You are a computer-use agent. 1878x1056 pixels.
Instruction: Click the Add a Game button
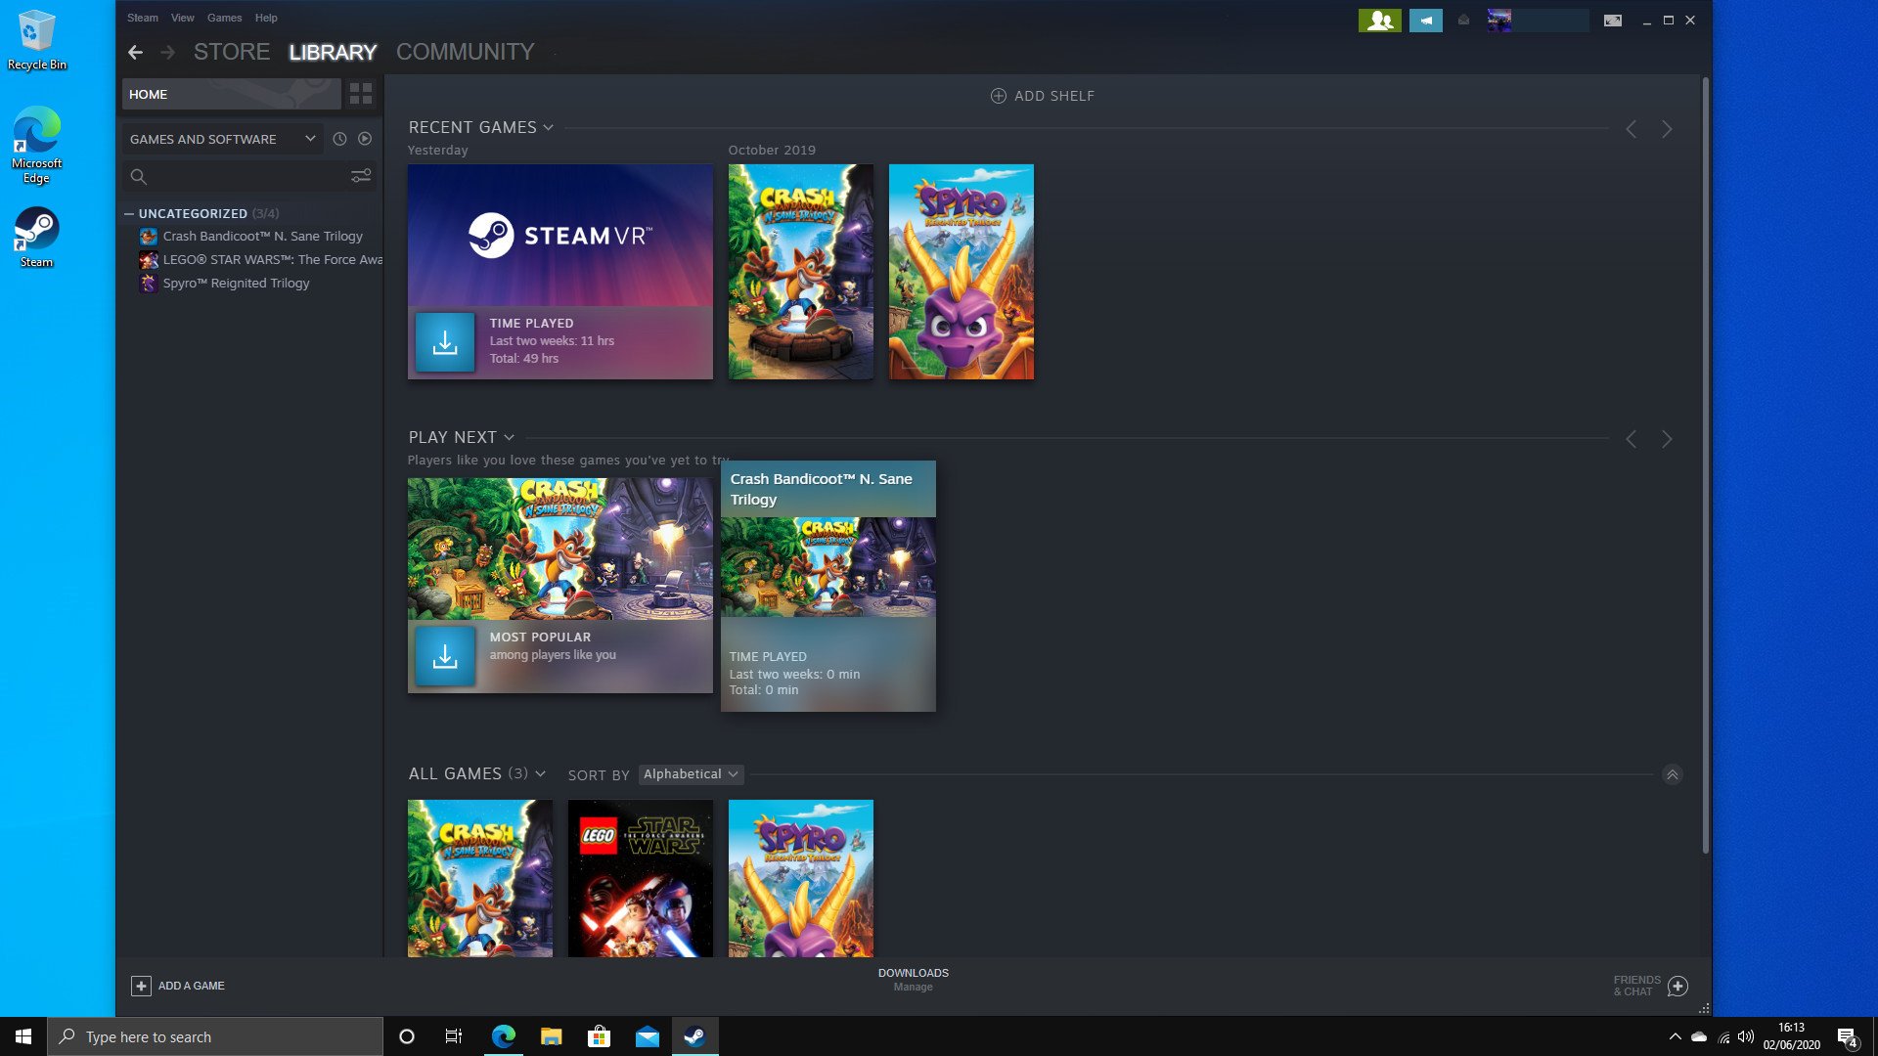pyautogui.click(x=178, y=986)
